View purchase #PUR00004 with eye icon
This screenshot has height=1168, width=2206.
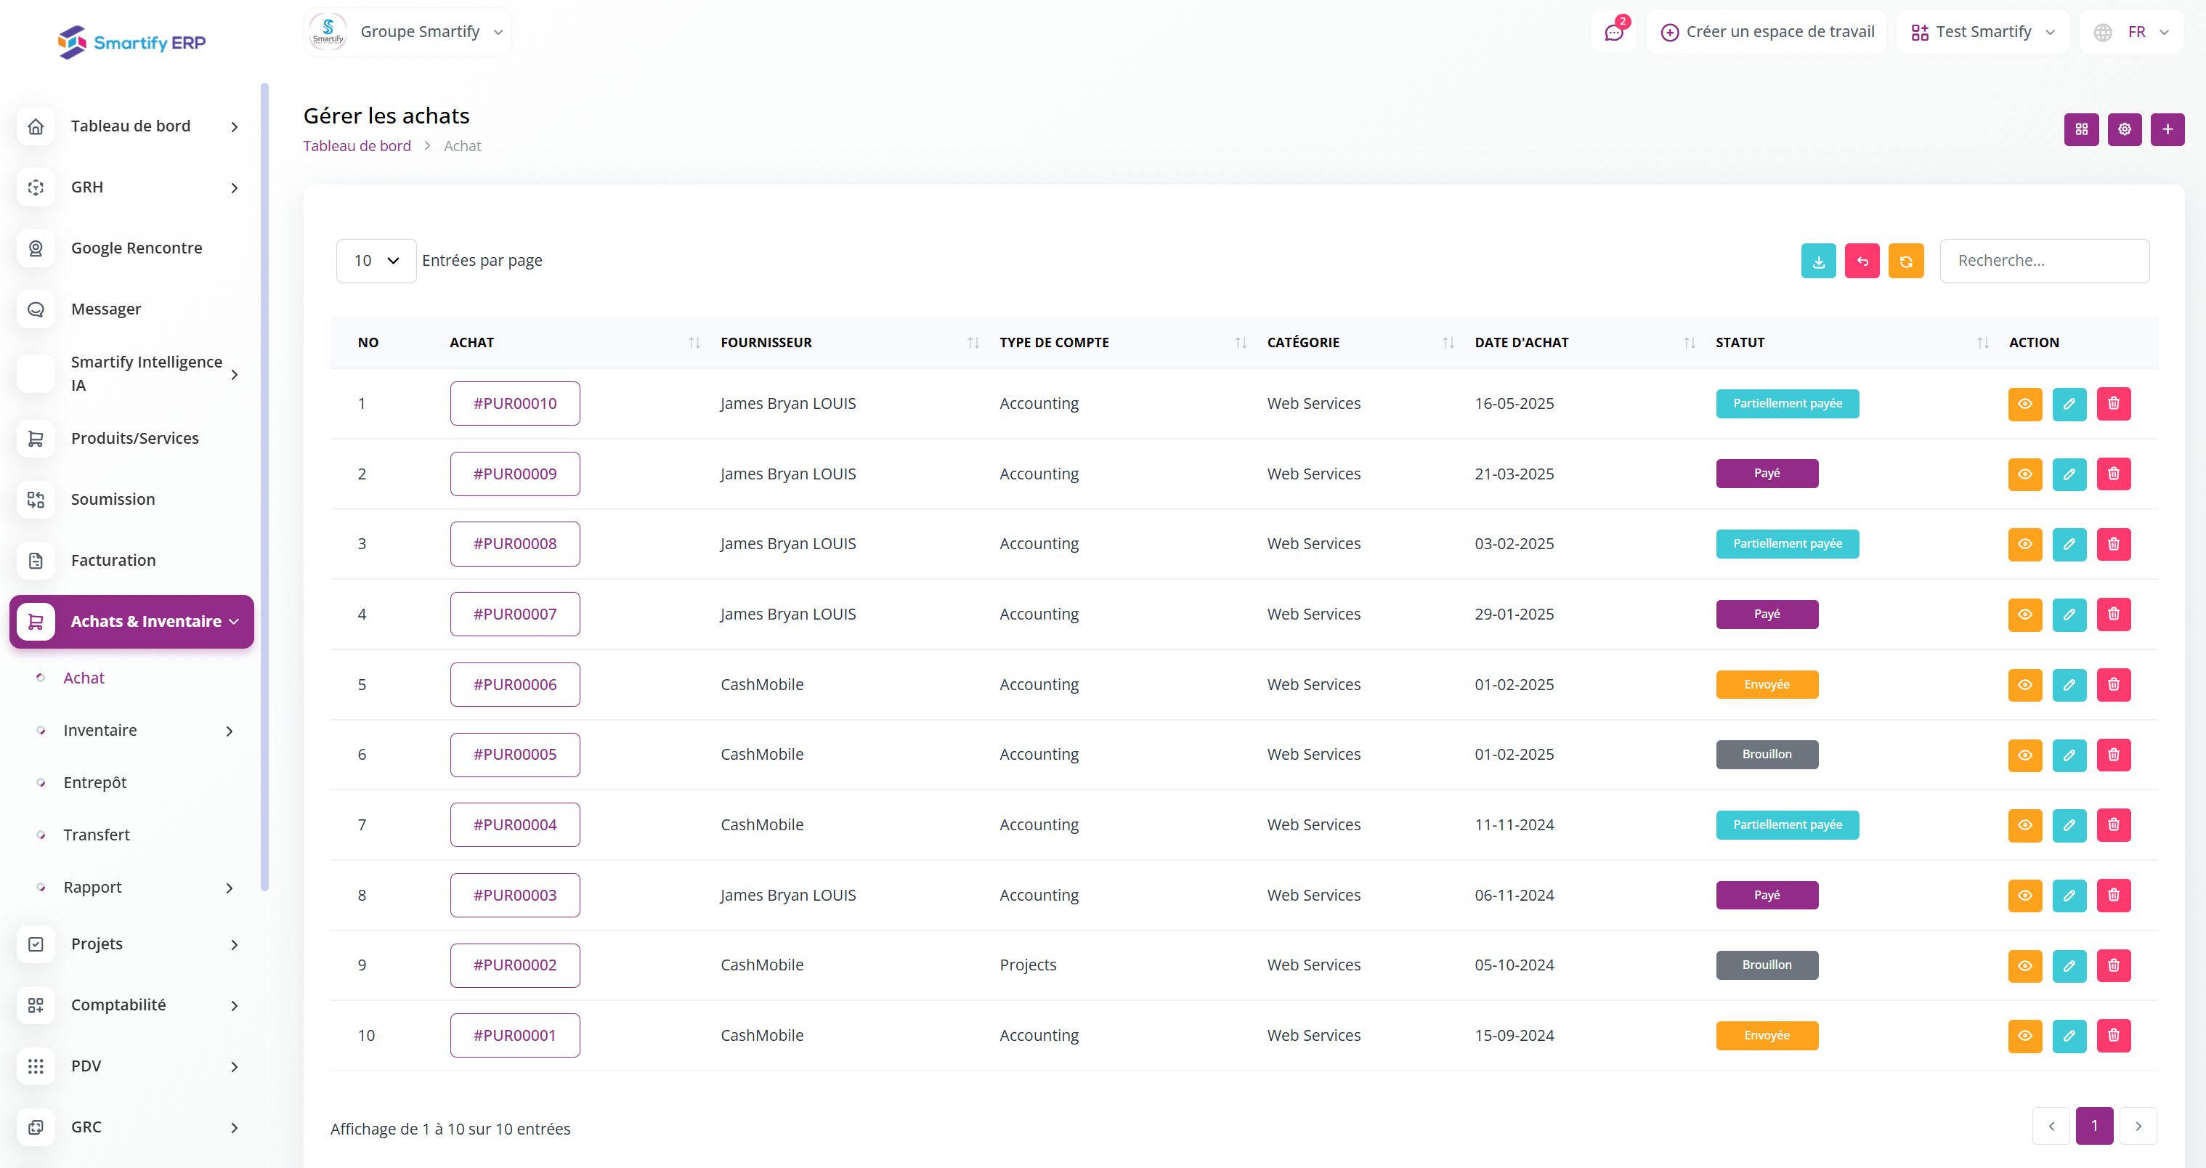tap(2024, 824)
